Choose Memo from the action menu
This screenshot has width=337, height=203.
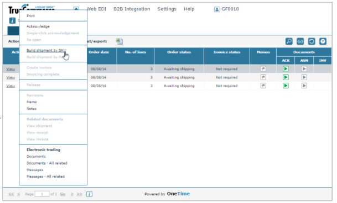32,102
